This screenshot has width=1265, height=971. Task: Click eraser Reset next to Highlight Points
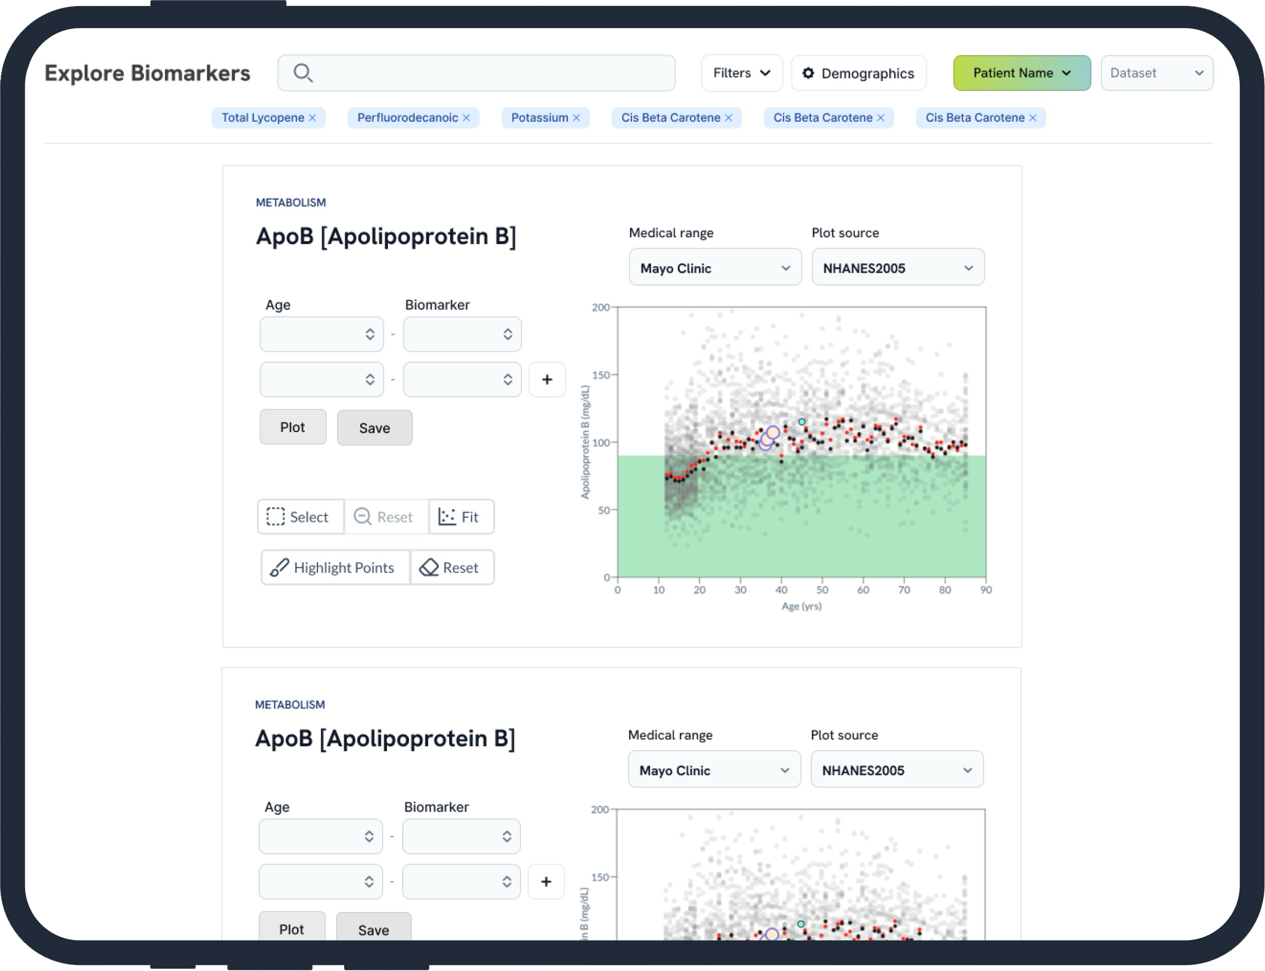pos(452,568)
